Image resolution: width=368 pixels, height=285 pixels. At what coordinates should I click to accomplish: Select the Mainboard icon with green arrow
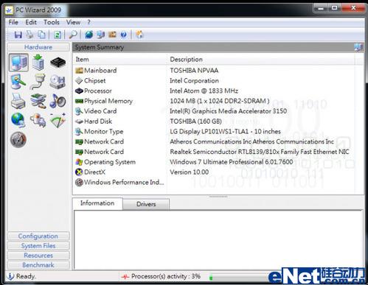(x=38, y=63)
